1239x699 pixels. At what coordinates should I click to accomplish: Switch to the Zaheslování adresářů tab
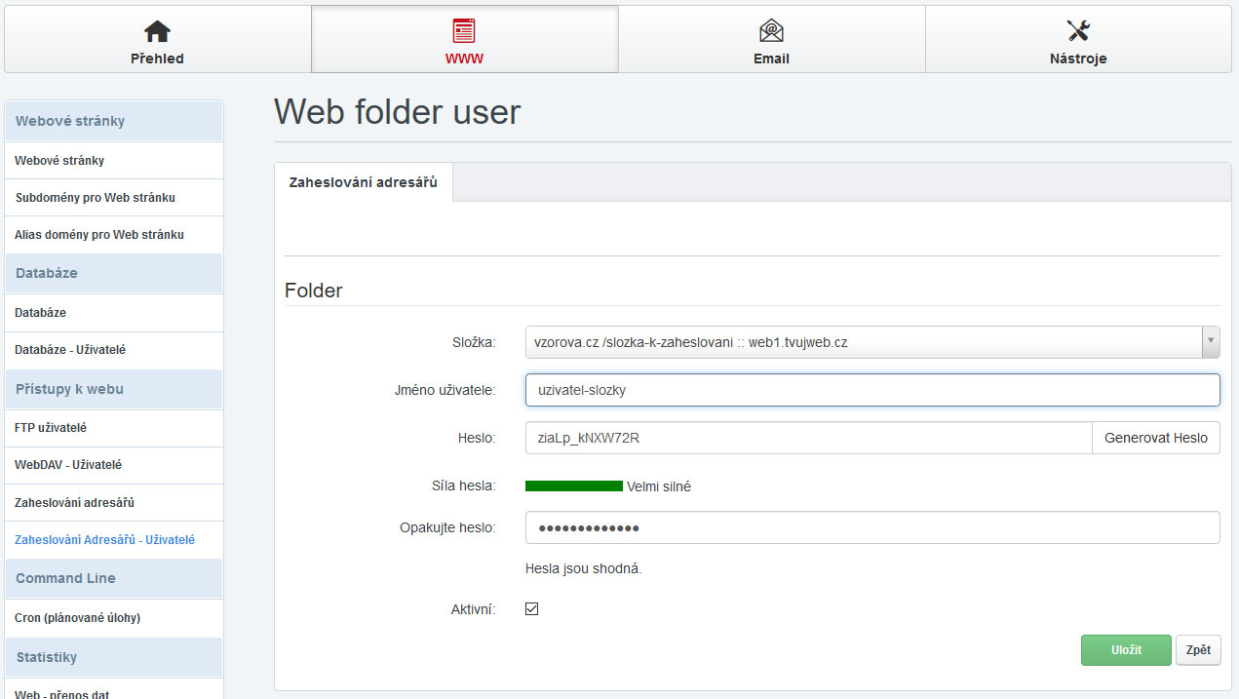click(x=364, y=182)
